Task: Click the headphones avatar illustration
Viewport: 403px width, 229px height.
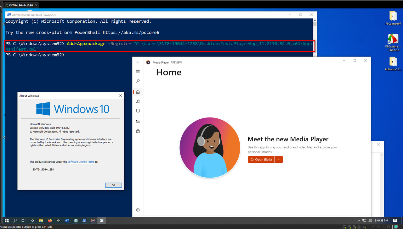Action: 209,148
